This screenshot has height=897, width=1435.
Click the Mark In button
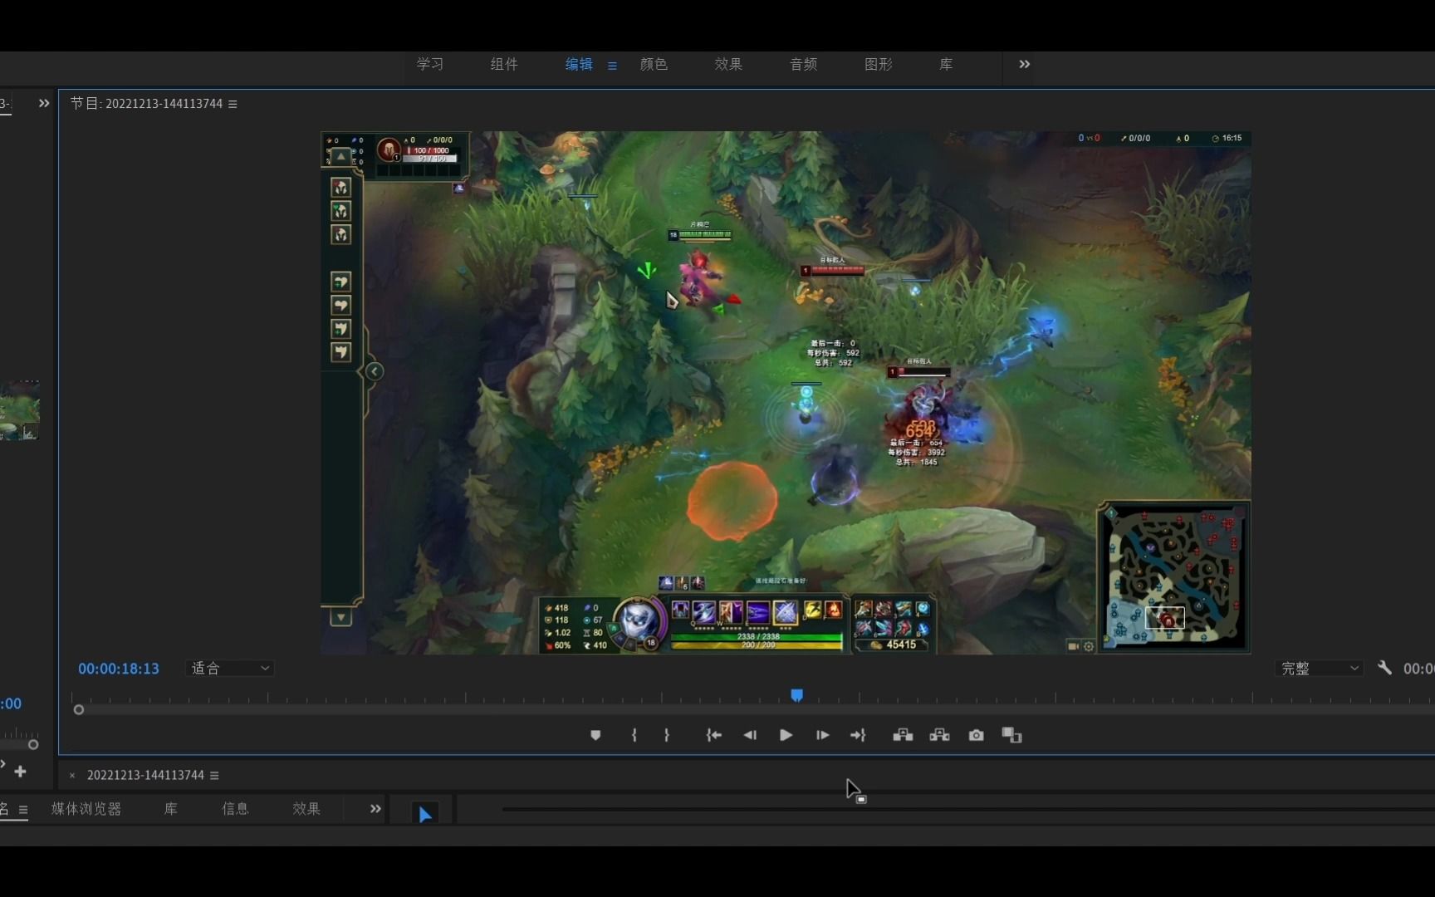coord(634,735)
